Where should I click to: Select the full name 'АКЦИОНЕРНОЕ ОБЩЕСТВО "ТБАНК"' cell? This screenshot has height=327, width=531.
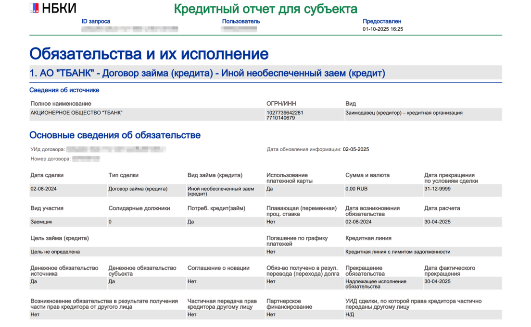coord(76,113)
